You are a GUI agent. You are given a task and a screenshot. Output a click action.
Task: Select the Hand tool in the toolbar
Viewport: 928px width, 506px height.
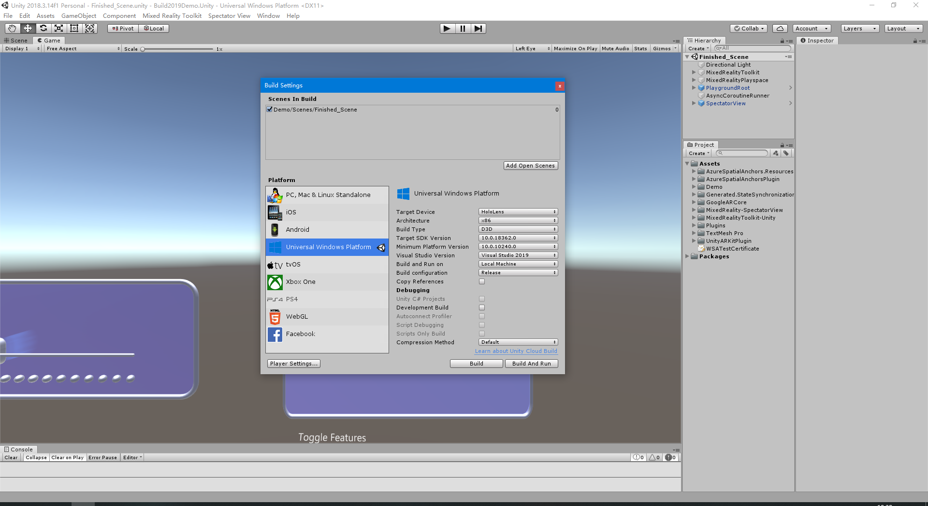tap(12, 28)
